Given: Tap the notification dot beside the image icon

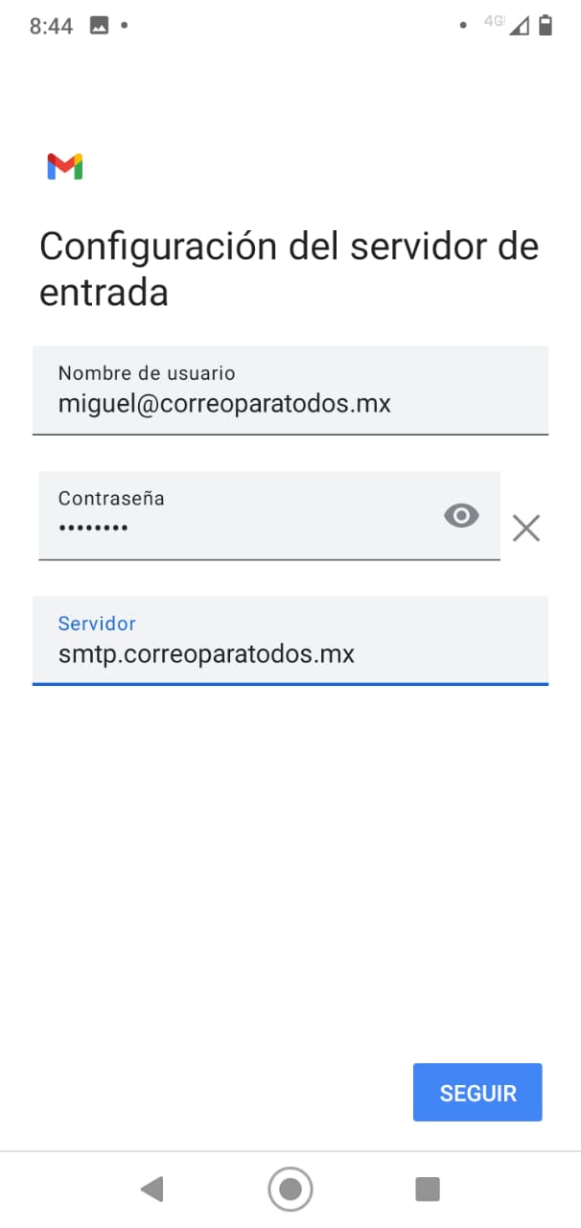Looking at the screenshot, I should coord(125,25).
